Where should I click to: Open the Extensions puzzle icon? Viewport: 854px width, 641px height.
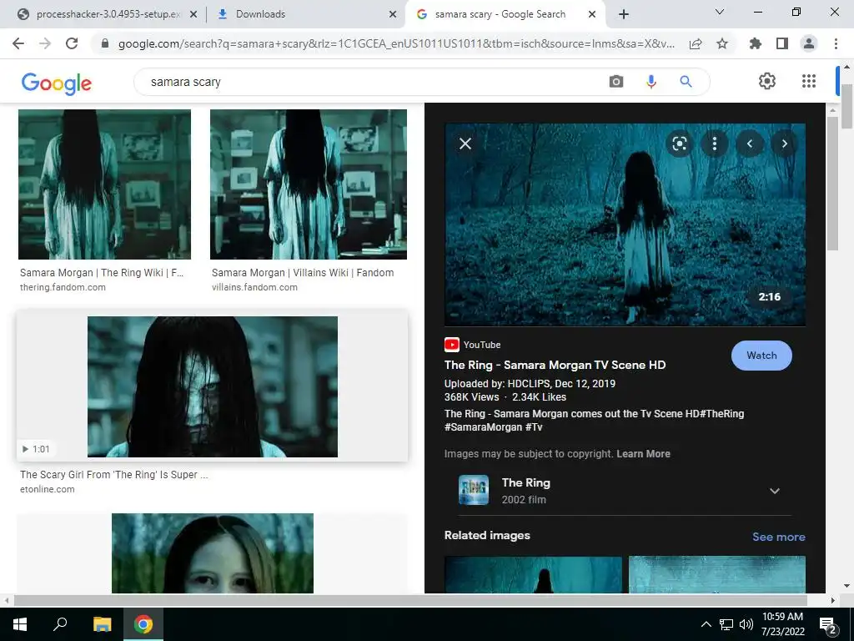(756, 43)
